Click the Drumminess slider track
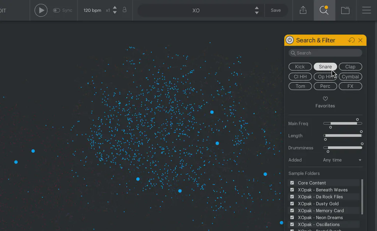This screenshot has height=231, width=377. coord(342,148)
